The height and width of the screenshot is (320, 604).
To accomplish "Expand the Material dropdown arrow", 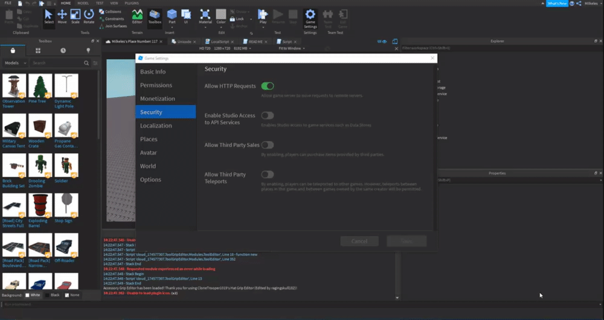I will [x=205, y=27].
